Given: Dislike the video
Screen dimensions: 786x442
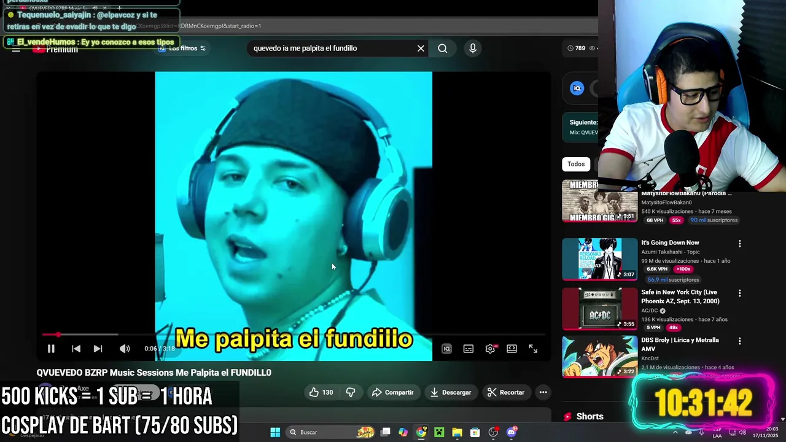Looking at the screenshot, I should pyautogui.click(x=351, y=392).
